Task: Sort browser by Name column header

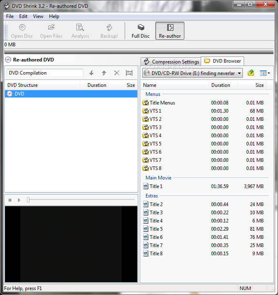Action: coord(175,85)
